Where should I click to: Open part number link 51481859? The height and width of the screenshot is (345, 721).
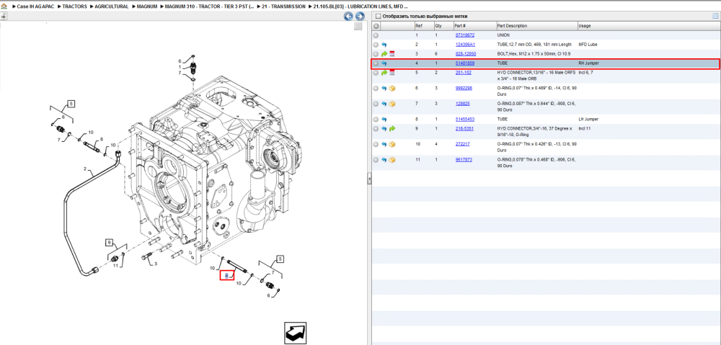coord(465,63)
